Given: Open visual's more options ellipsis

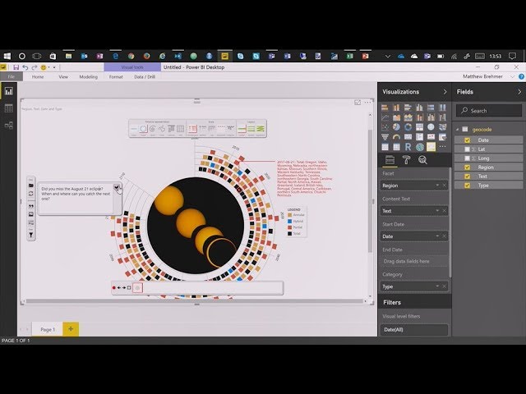Looking at the screenshot, I should click(368, 102).
